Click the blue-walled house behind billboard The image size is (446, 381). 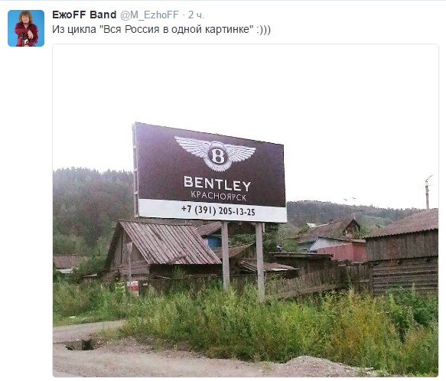tap(214, 242)
